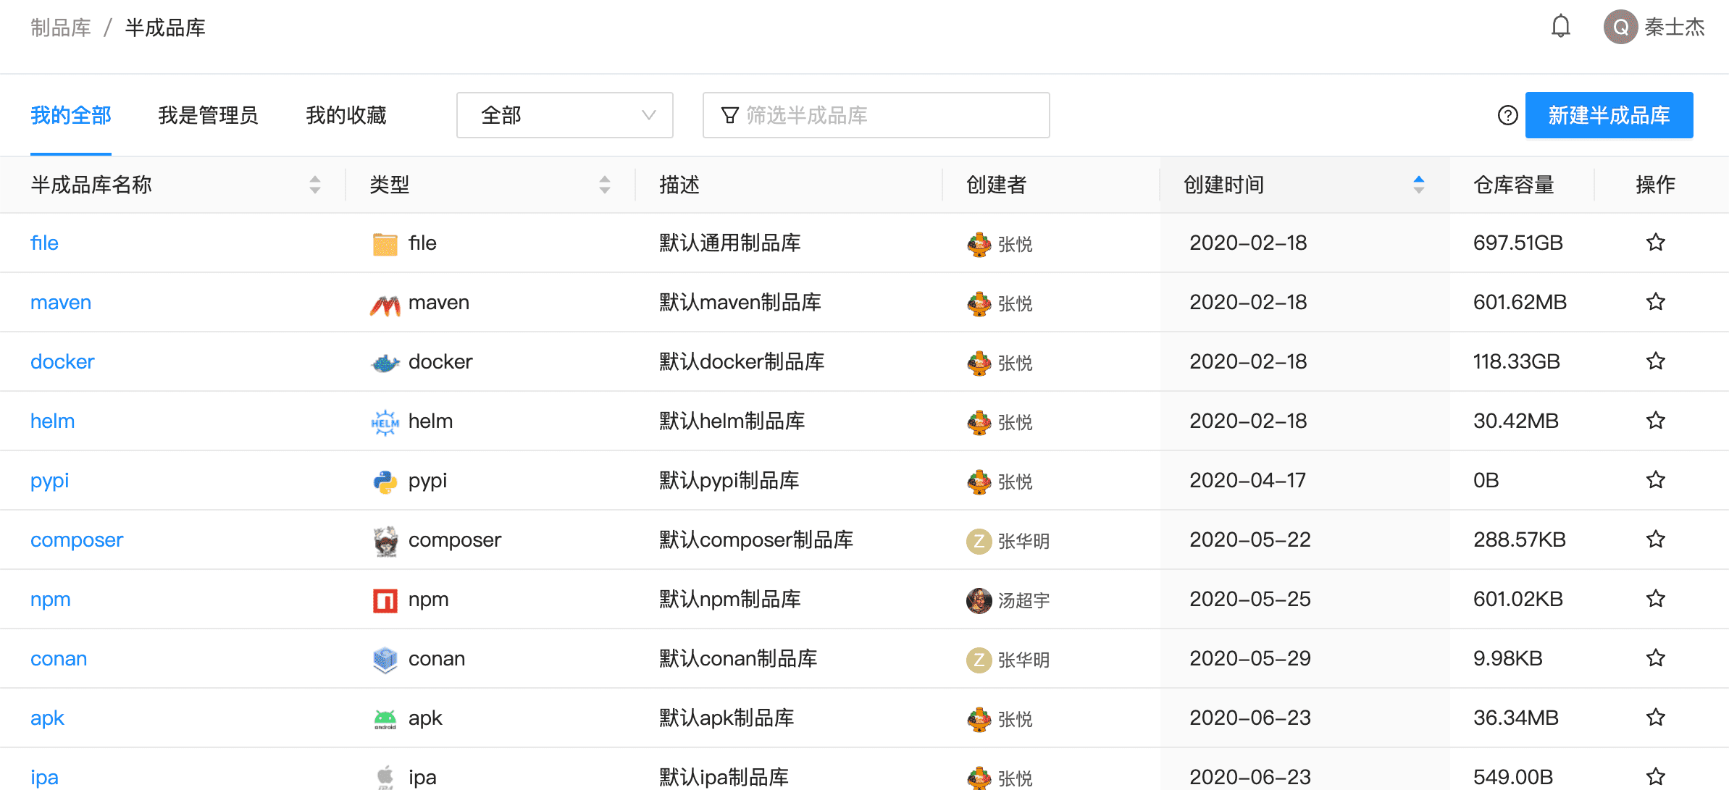This screenshot has width=1729, height=790.
Task: Click the docker whale icon
Action: pos(385,363)
